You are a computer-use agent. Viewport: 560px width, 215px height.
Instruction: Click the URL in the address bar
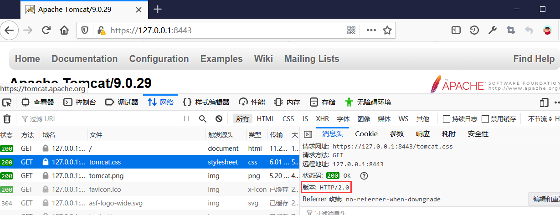[151, 31]
